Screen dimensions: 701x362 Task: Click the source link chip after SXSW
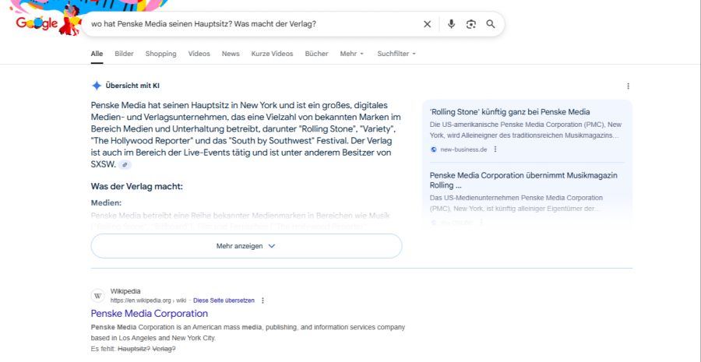[x=125, y=165]
